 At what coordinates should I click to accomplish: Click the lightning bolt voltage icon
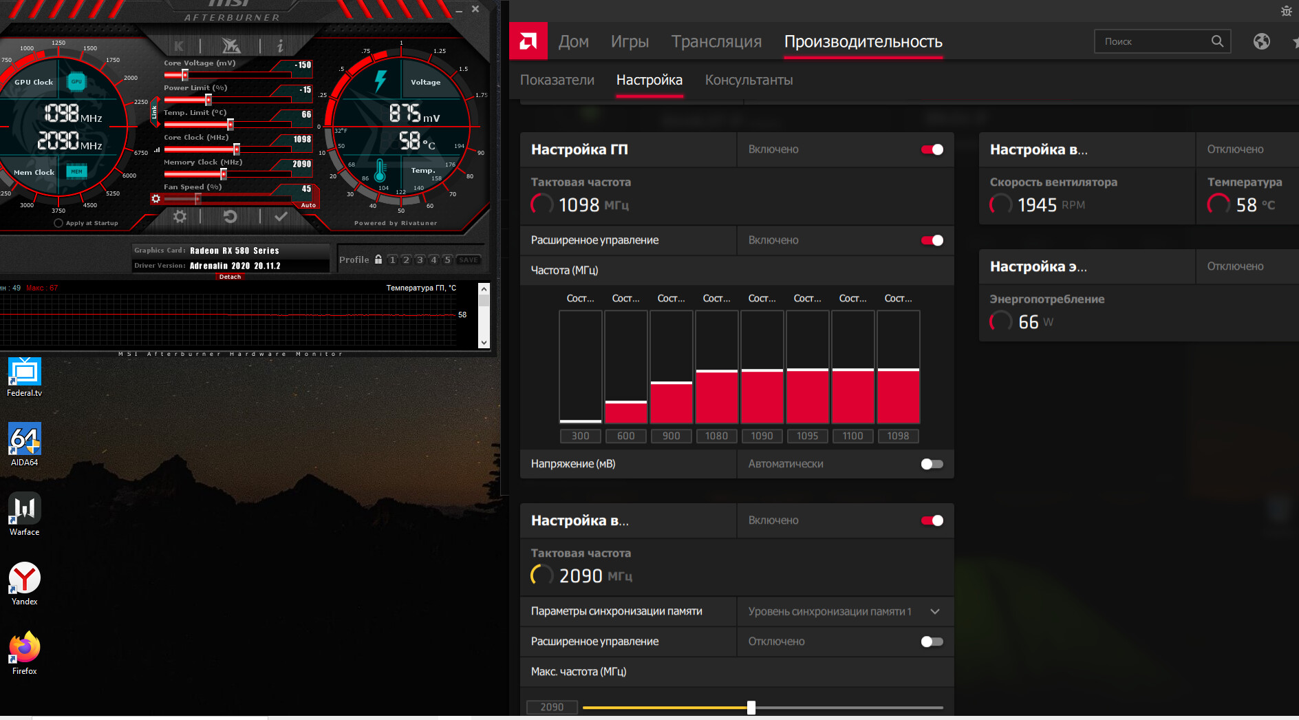pos(380,81)
